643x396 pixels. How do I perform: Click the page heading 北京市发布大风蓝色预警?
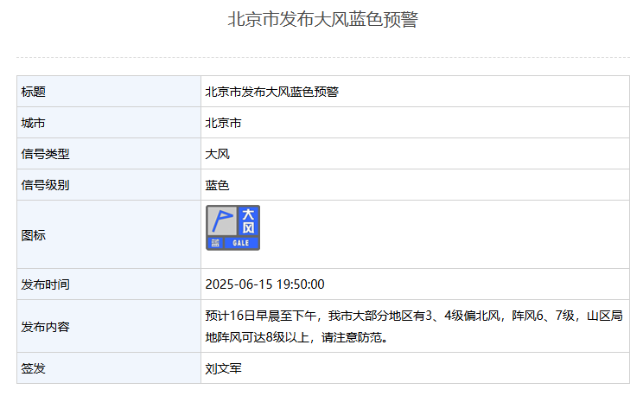pyautogui.click(x=322, y=19)
